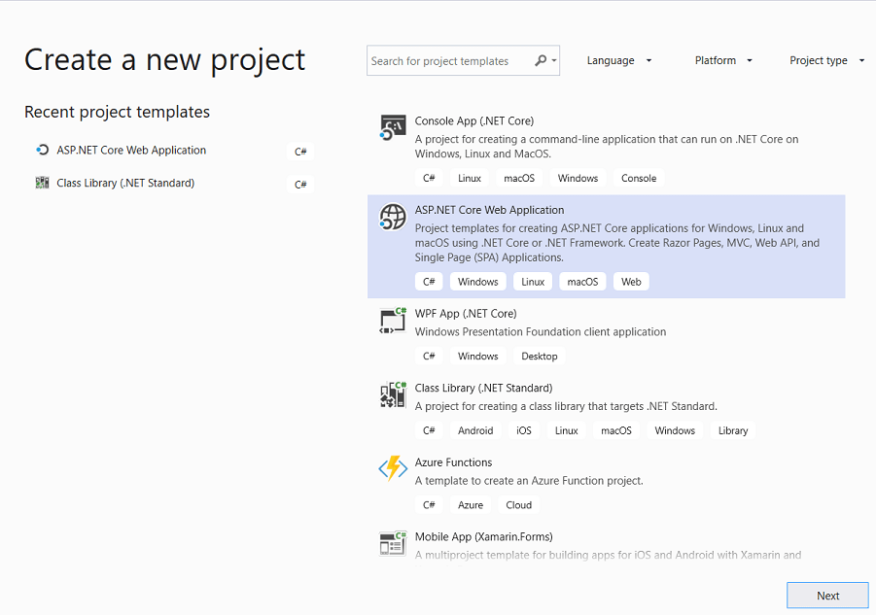This screenshot has height=615, width=876.
Task: Click the Class Library (.NET Standard) template icon
Action: pos(392,394)
